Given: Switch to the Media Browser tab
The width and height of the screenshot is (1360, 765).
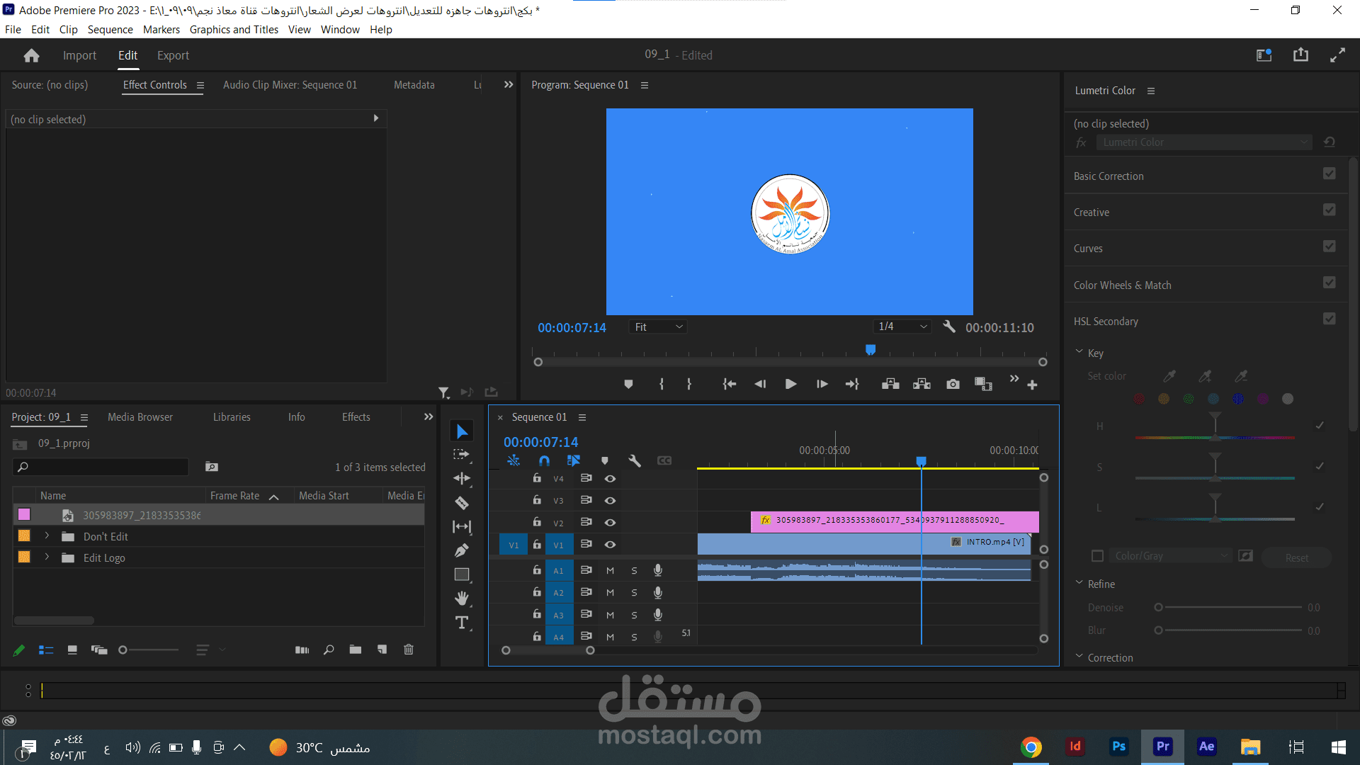Looking at the screenshot, I should click(140, 417).
